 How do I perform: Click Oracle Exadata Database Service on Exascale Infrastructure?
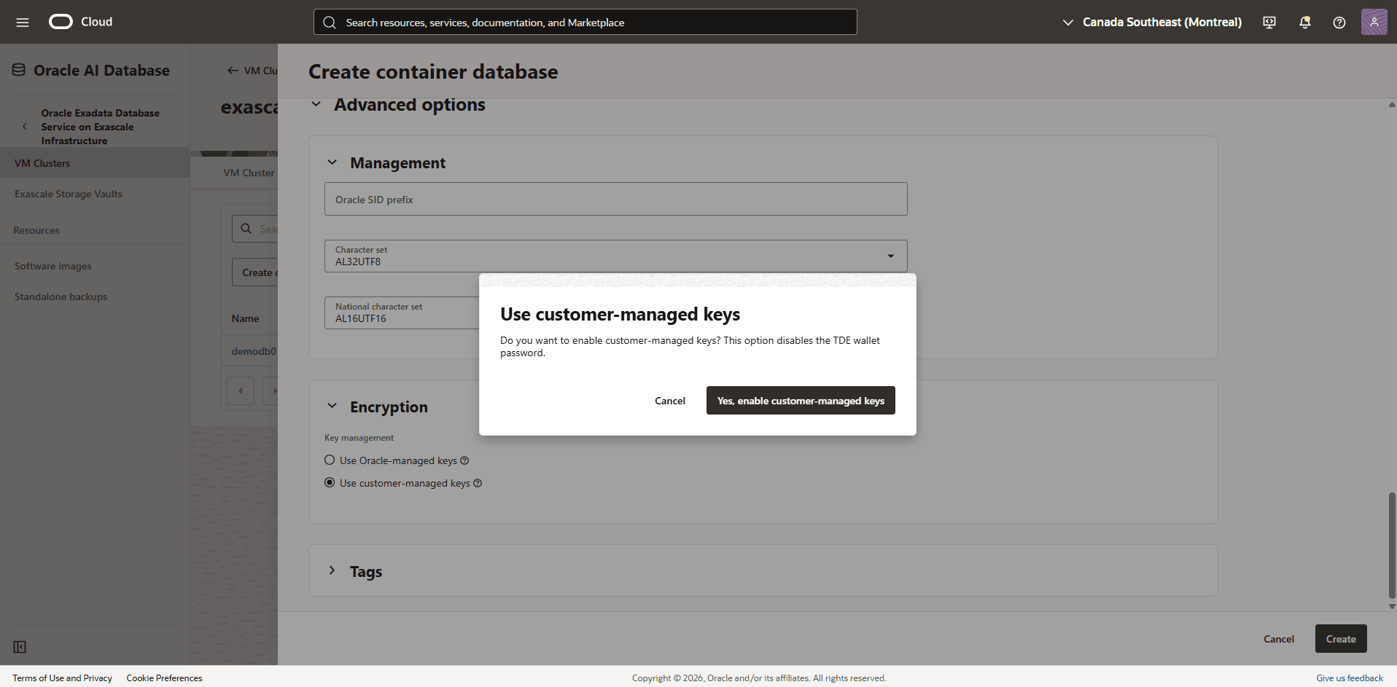click(100, 127)
